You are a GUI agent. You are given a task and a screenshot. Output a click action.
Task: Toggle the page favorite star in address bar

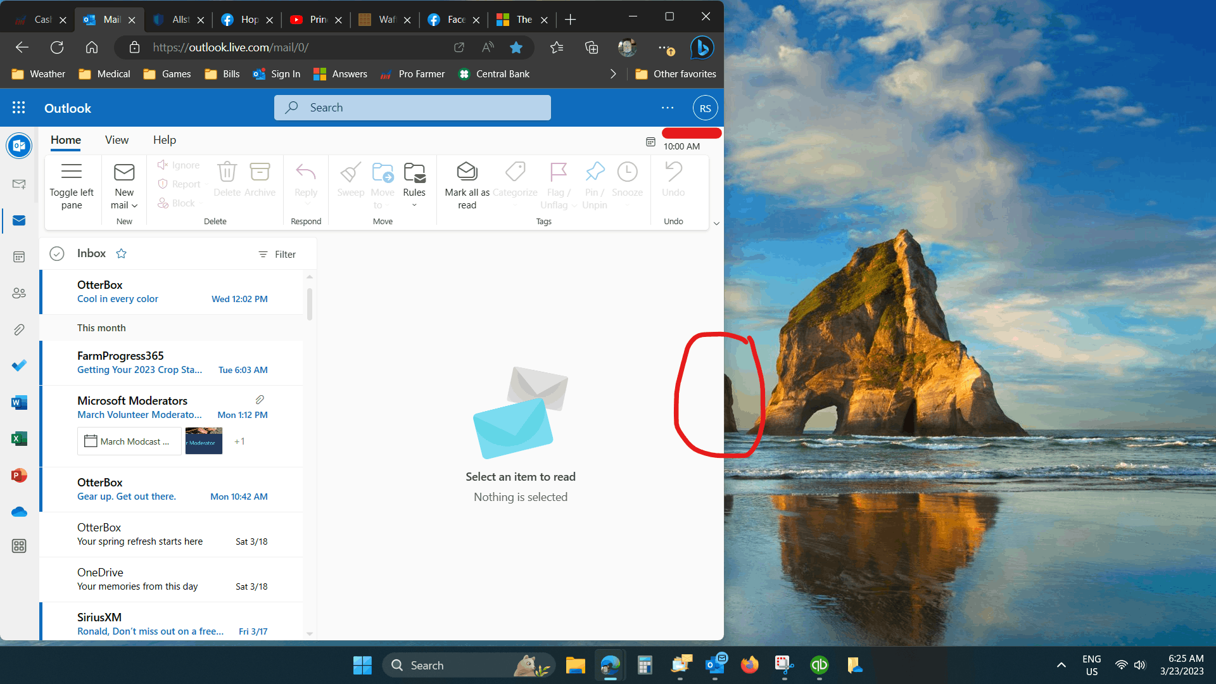(x=516, y=47)
